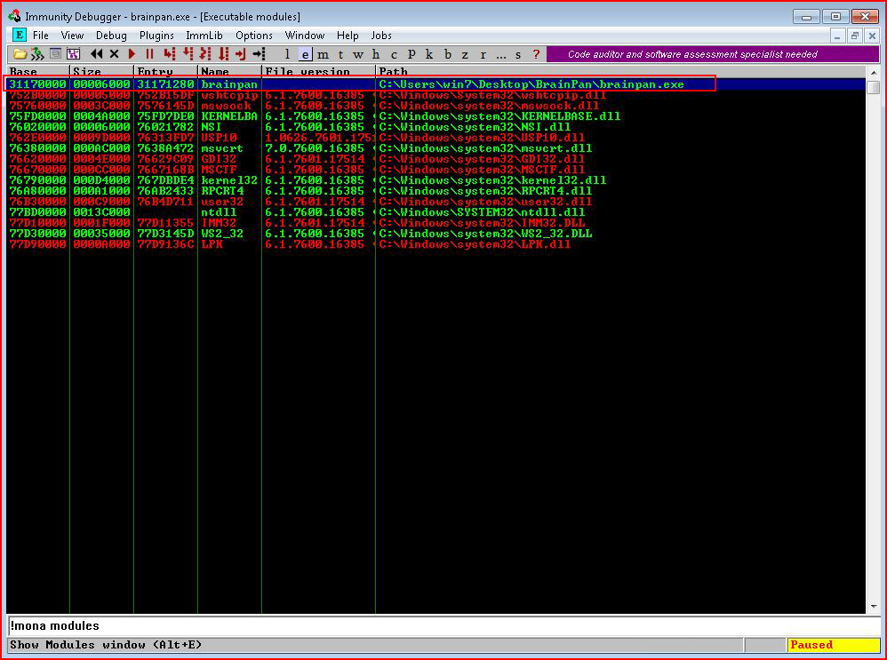Show the Log window with 'l' button
The image size is (887, 660).
click(287, 54)
